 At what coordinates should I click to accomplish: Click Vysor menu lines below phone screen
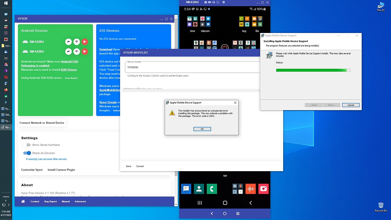[x=238, y=214]
